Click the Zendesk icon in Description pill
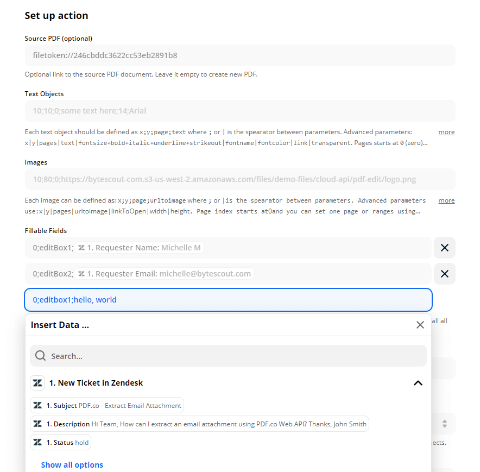480x472 pixels. point(37,424)
